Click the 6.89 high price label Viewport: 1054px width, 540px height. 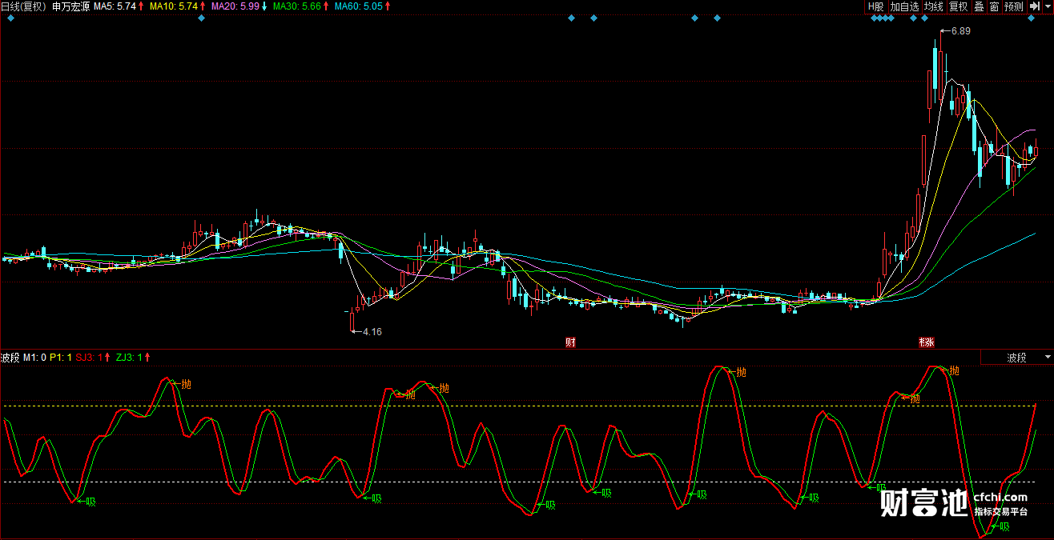(x=959, y=31)
